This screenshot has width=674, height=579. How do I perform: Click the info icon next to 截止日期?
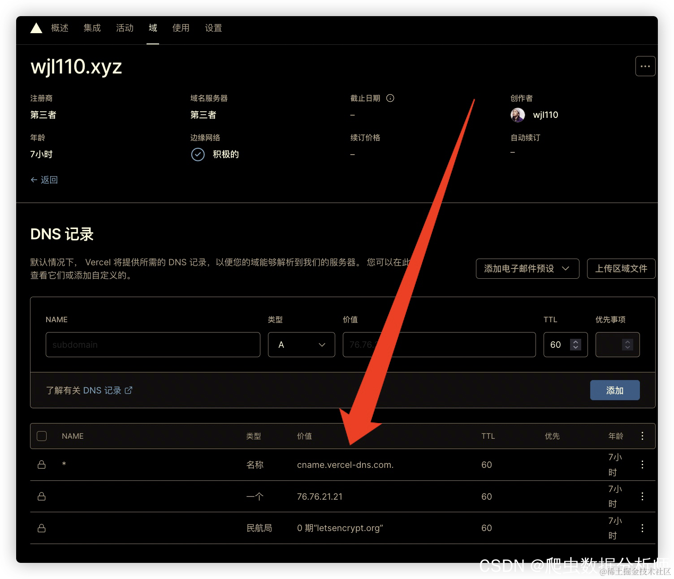click(390, 98)
